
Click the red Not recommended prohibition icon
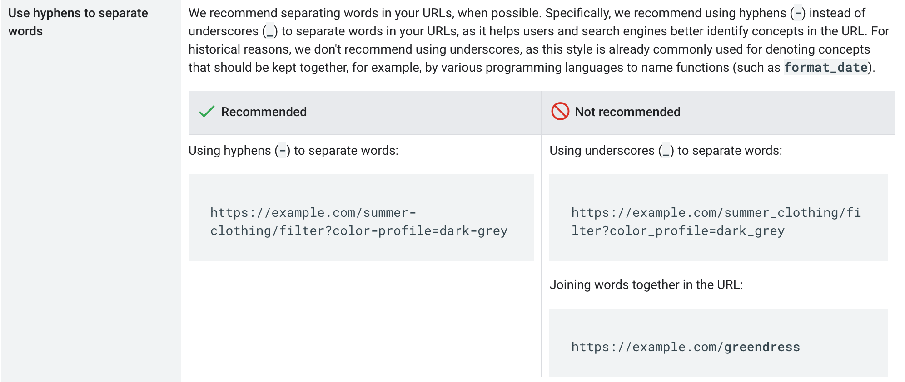[x=560, y=111]
